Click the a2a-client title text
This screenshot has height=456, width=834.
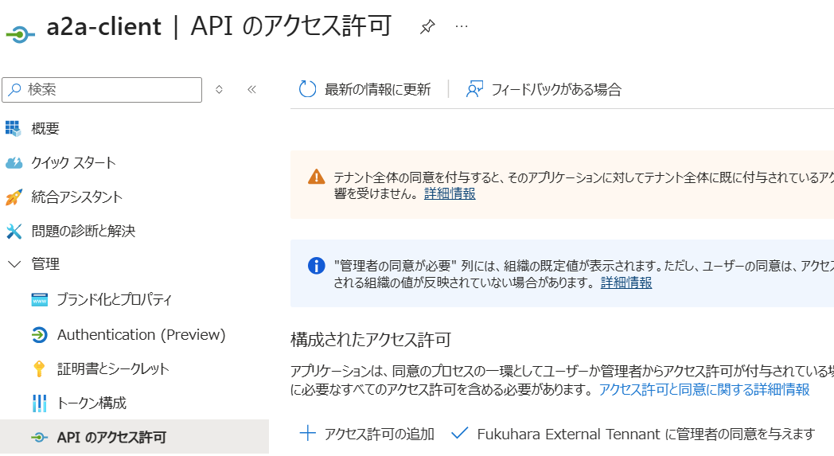click(103, 26)
